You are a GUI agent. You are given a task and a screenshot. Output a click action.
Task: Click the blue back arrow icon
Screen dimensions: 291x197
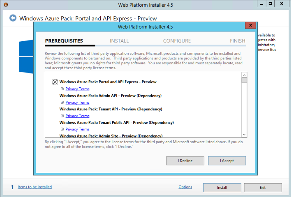13,18
